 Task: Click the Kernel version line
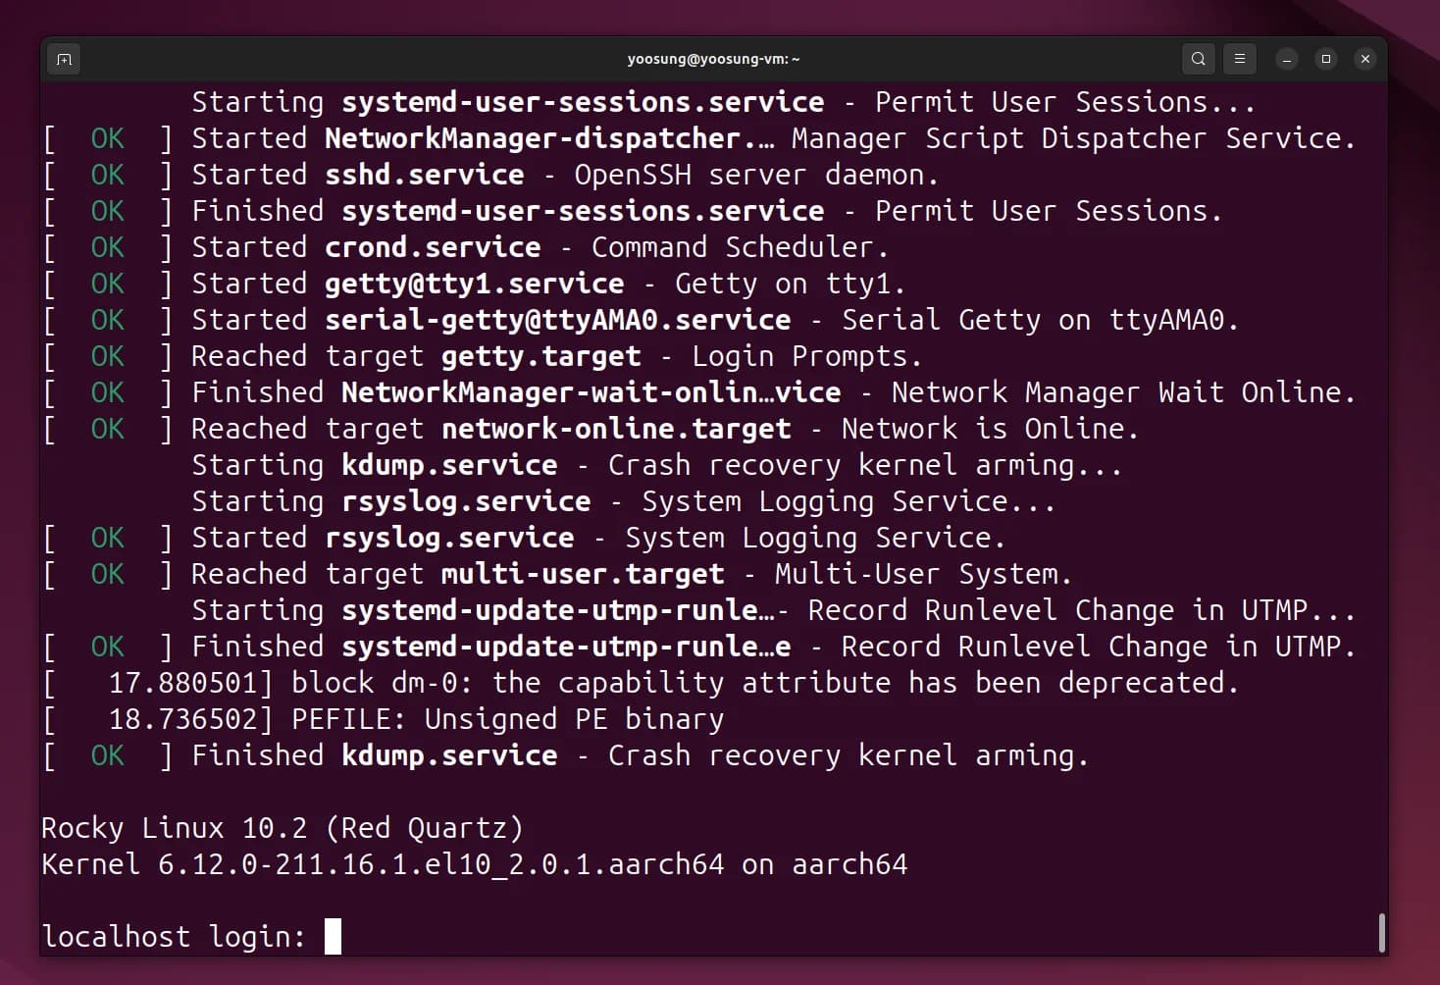[x=475, y=864]
